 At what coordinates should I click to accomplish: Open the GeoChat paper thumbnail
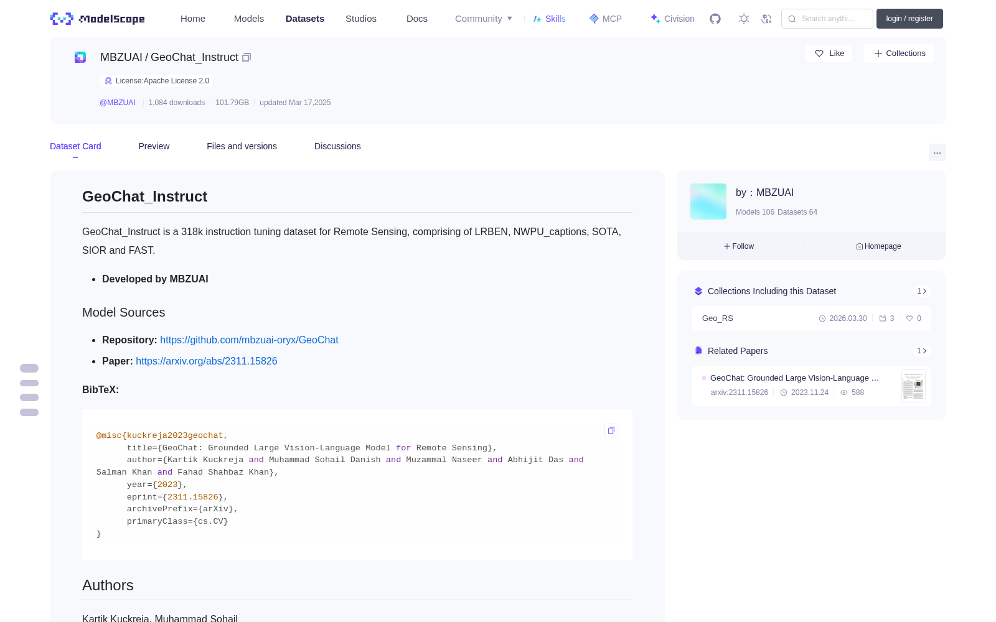[913, 386]
